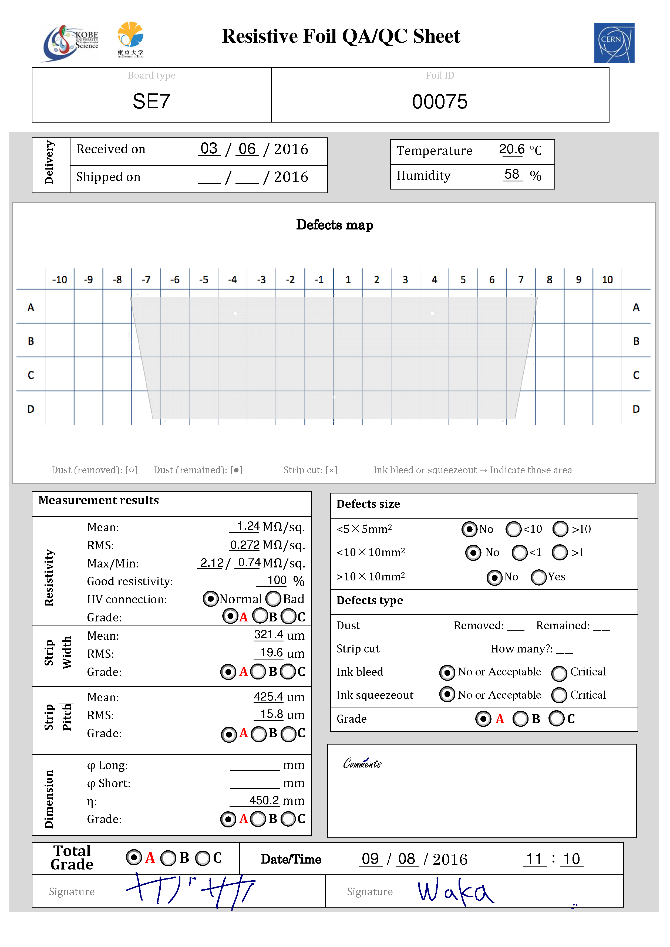Viewport: 670px width, 947px height.
Task: Select Resistivity grade B radio button
Action: click(x=260, y=616)
